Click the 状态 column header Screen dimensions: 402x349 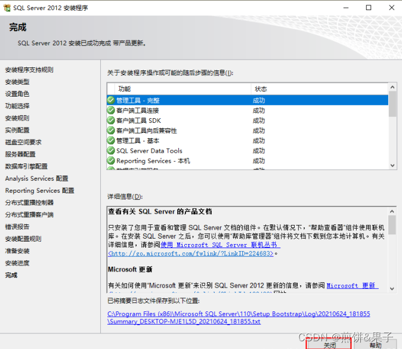pyautogui.click(x=320, y=89)
